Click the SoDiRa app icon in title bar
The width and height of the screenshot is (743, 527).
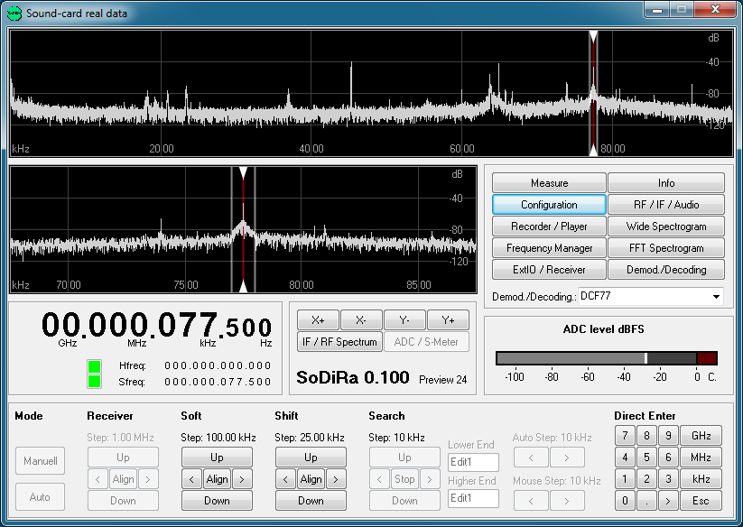coord(14,14)
